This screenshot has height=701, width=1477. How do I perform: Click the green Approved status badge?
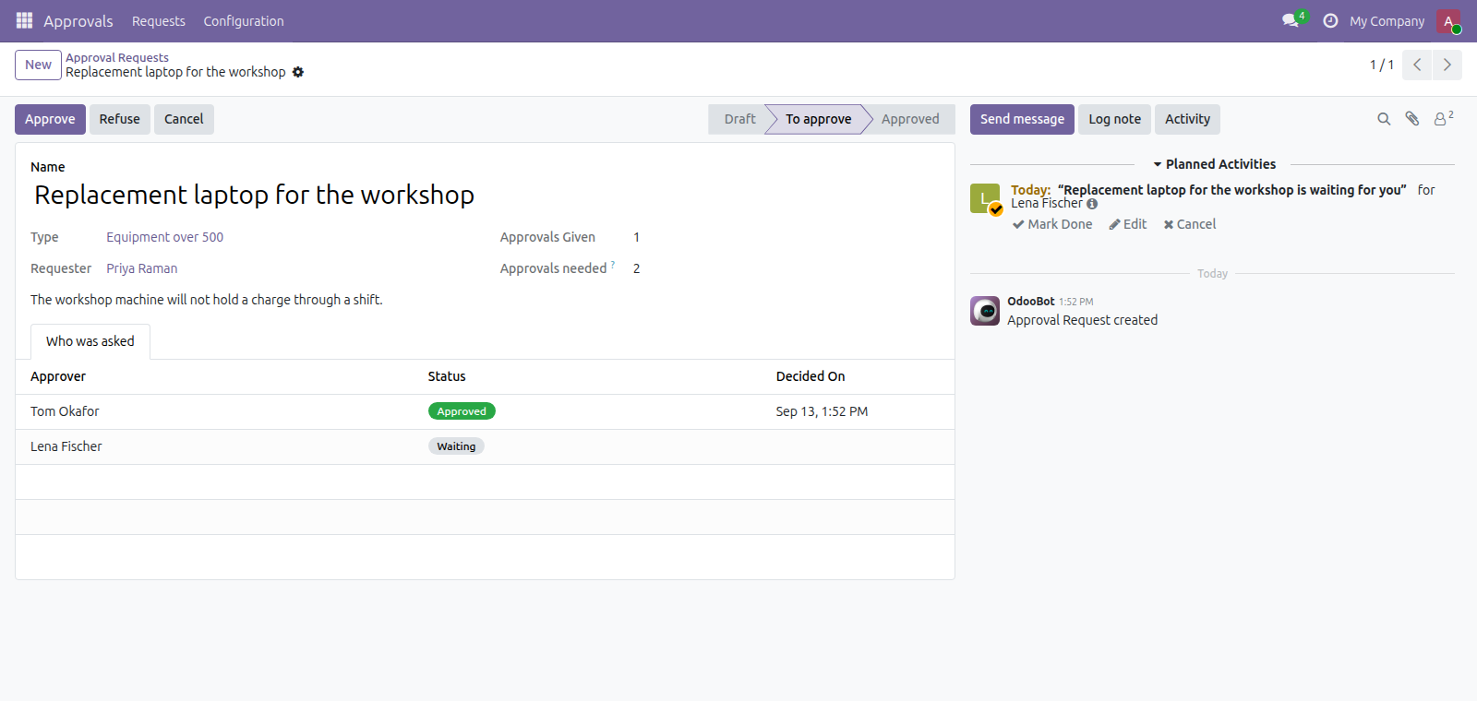coord(462,411)
